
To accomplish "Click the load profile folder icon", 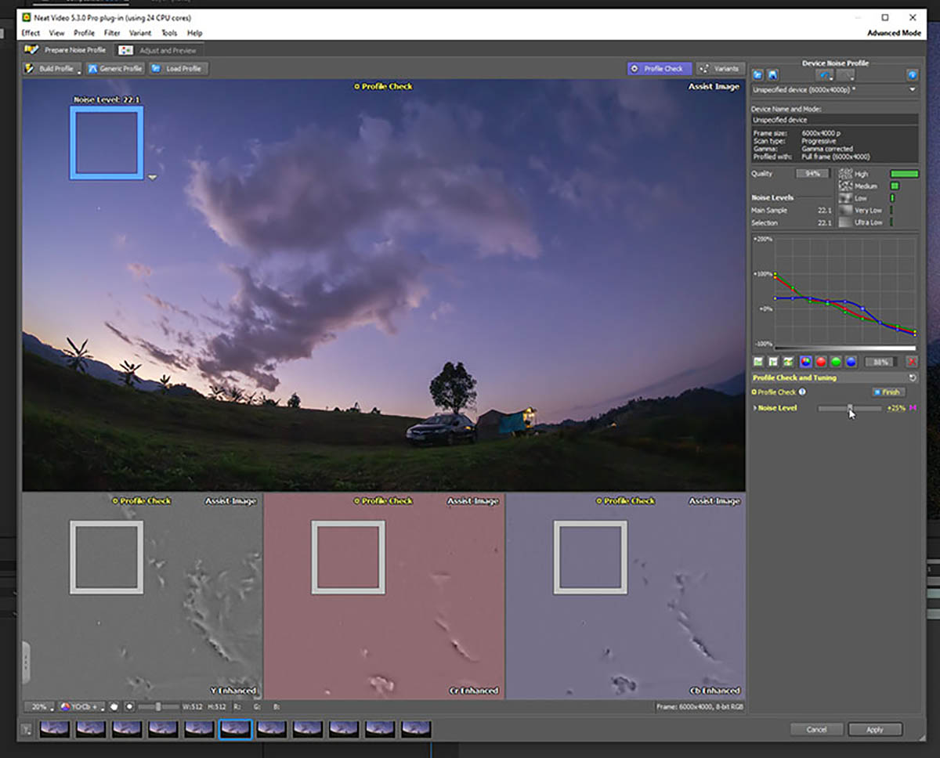I will tap(757, 75).
